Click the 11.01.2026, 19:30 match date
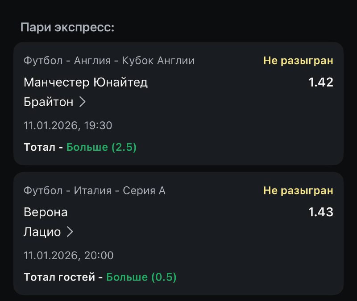 [x=68, y=126]
